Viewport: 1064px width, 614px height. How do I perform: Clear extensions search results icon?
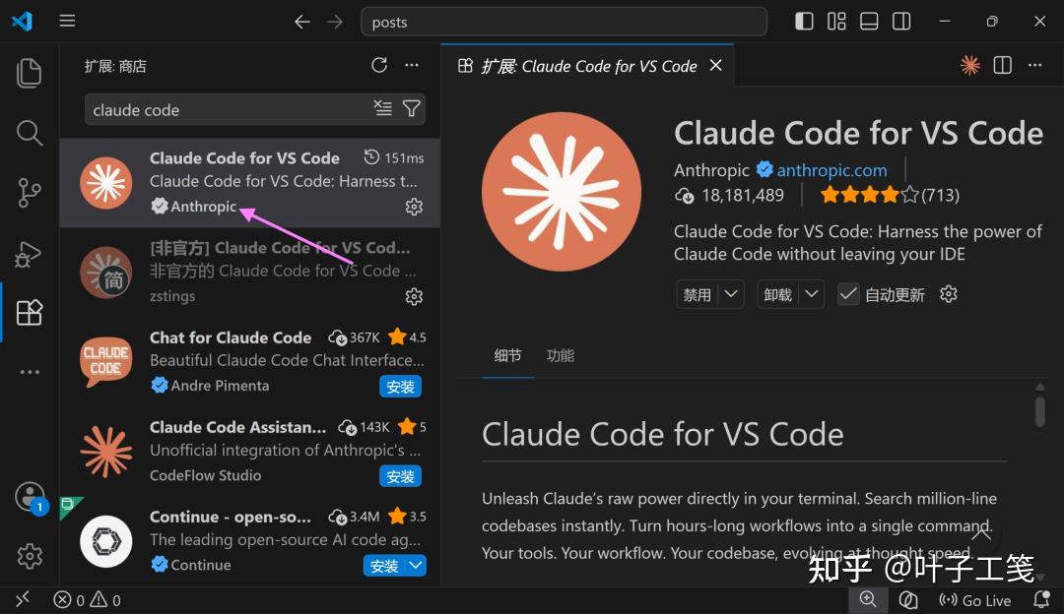(382, 108)
